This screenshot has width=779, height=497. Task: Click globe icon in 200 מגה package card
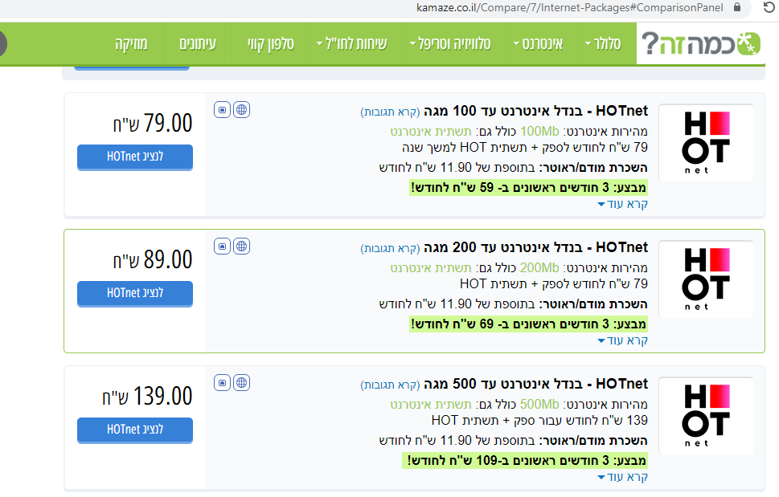click(241, 246)
